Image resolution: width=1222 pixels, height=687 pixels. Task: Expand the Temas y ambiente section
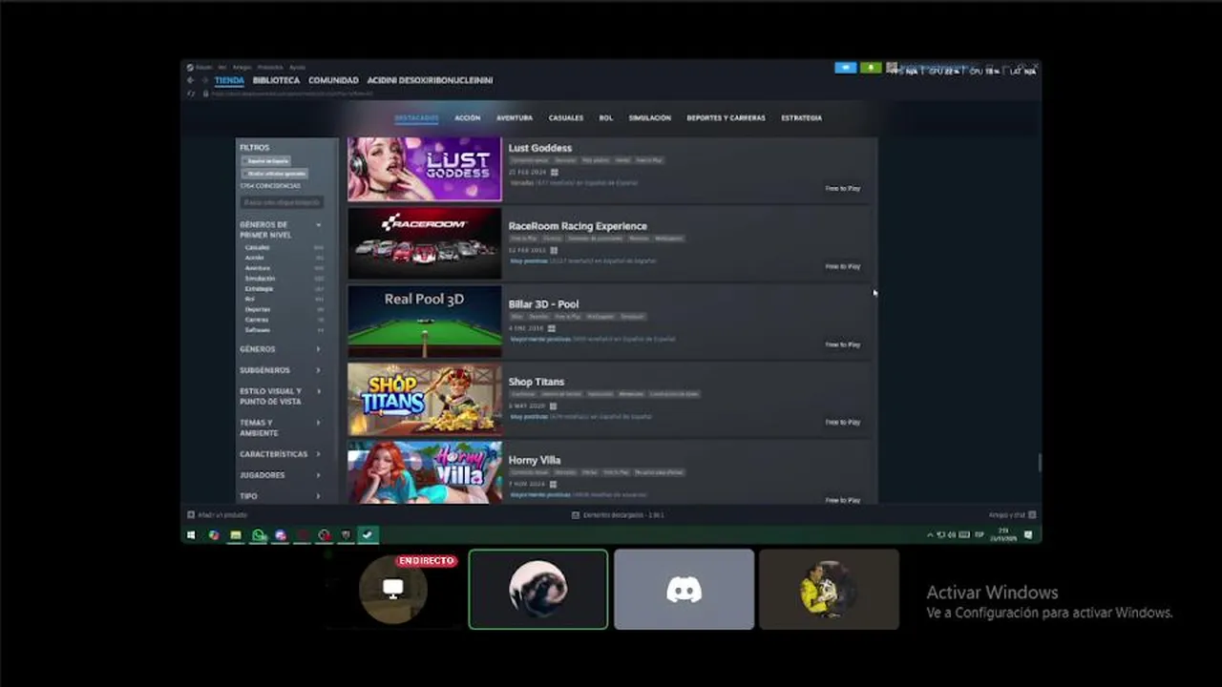(x=318, y=423)
